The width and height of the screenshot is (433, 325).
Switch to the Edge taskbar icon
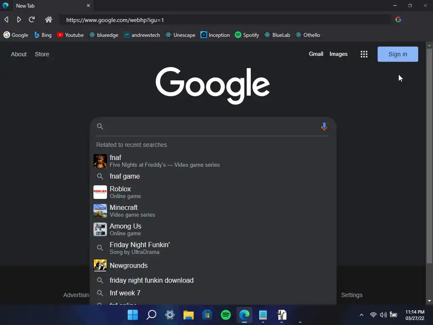click(x=244, y=315)
